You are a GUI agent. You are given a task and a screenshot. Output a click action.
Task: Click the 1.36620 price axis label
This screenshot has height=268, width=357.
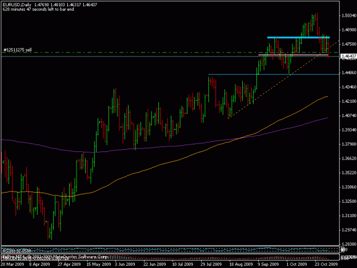(349, 158)
